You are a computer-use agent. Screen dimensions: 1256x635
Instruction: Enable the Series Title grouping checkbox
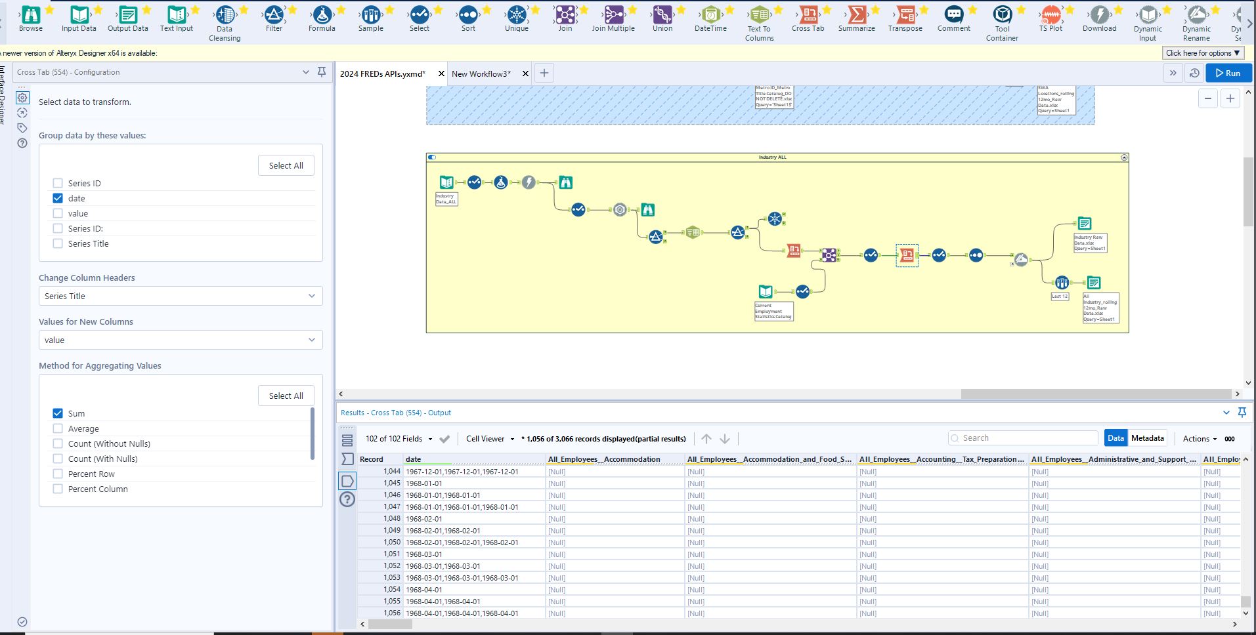pos(58,243)
